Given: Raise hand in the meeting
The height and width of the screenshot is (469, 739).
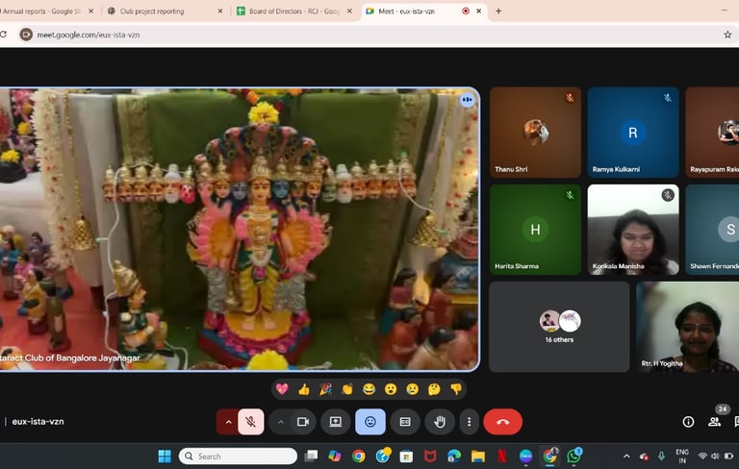Looking at the screenshot, I should click(x=439, y=422).
